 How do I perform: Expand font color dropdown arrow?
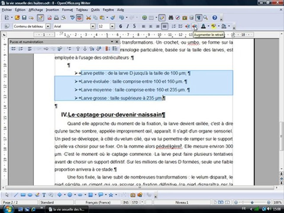pos(208,26)
